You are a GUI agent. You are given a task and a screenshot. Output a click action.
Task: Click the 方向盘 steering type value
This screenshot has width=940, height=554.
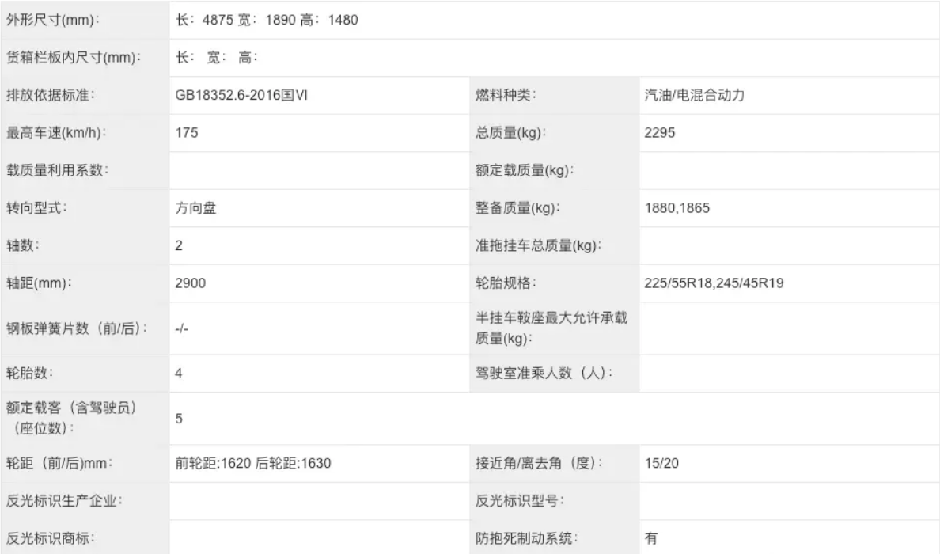pos(196,208)
